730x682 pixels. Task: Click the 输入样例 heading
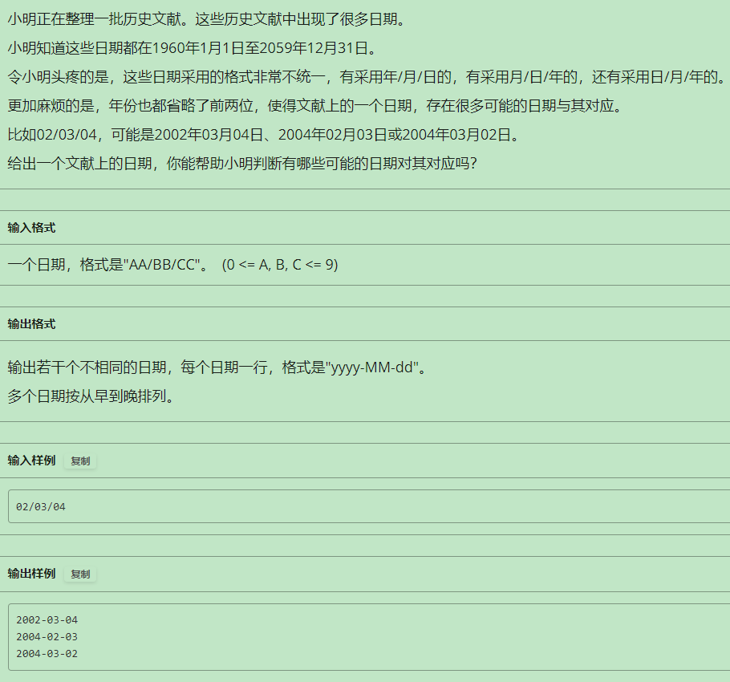pos(31,461)
